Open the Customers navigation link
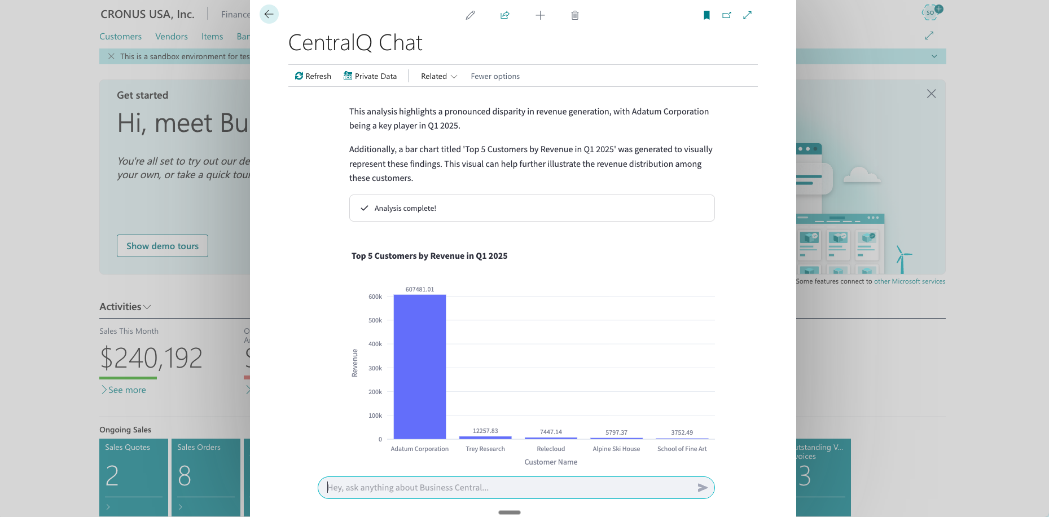1049x517 pixels. (121, 37)
